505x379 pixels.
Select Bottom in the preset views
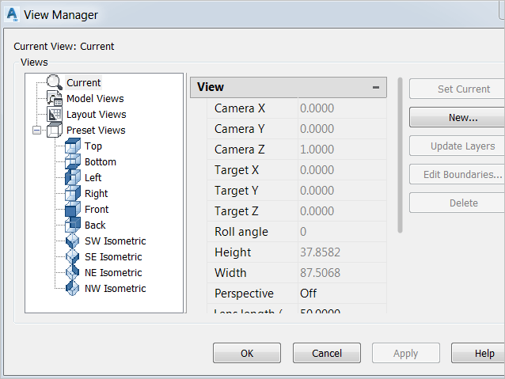click(101, 162)
